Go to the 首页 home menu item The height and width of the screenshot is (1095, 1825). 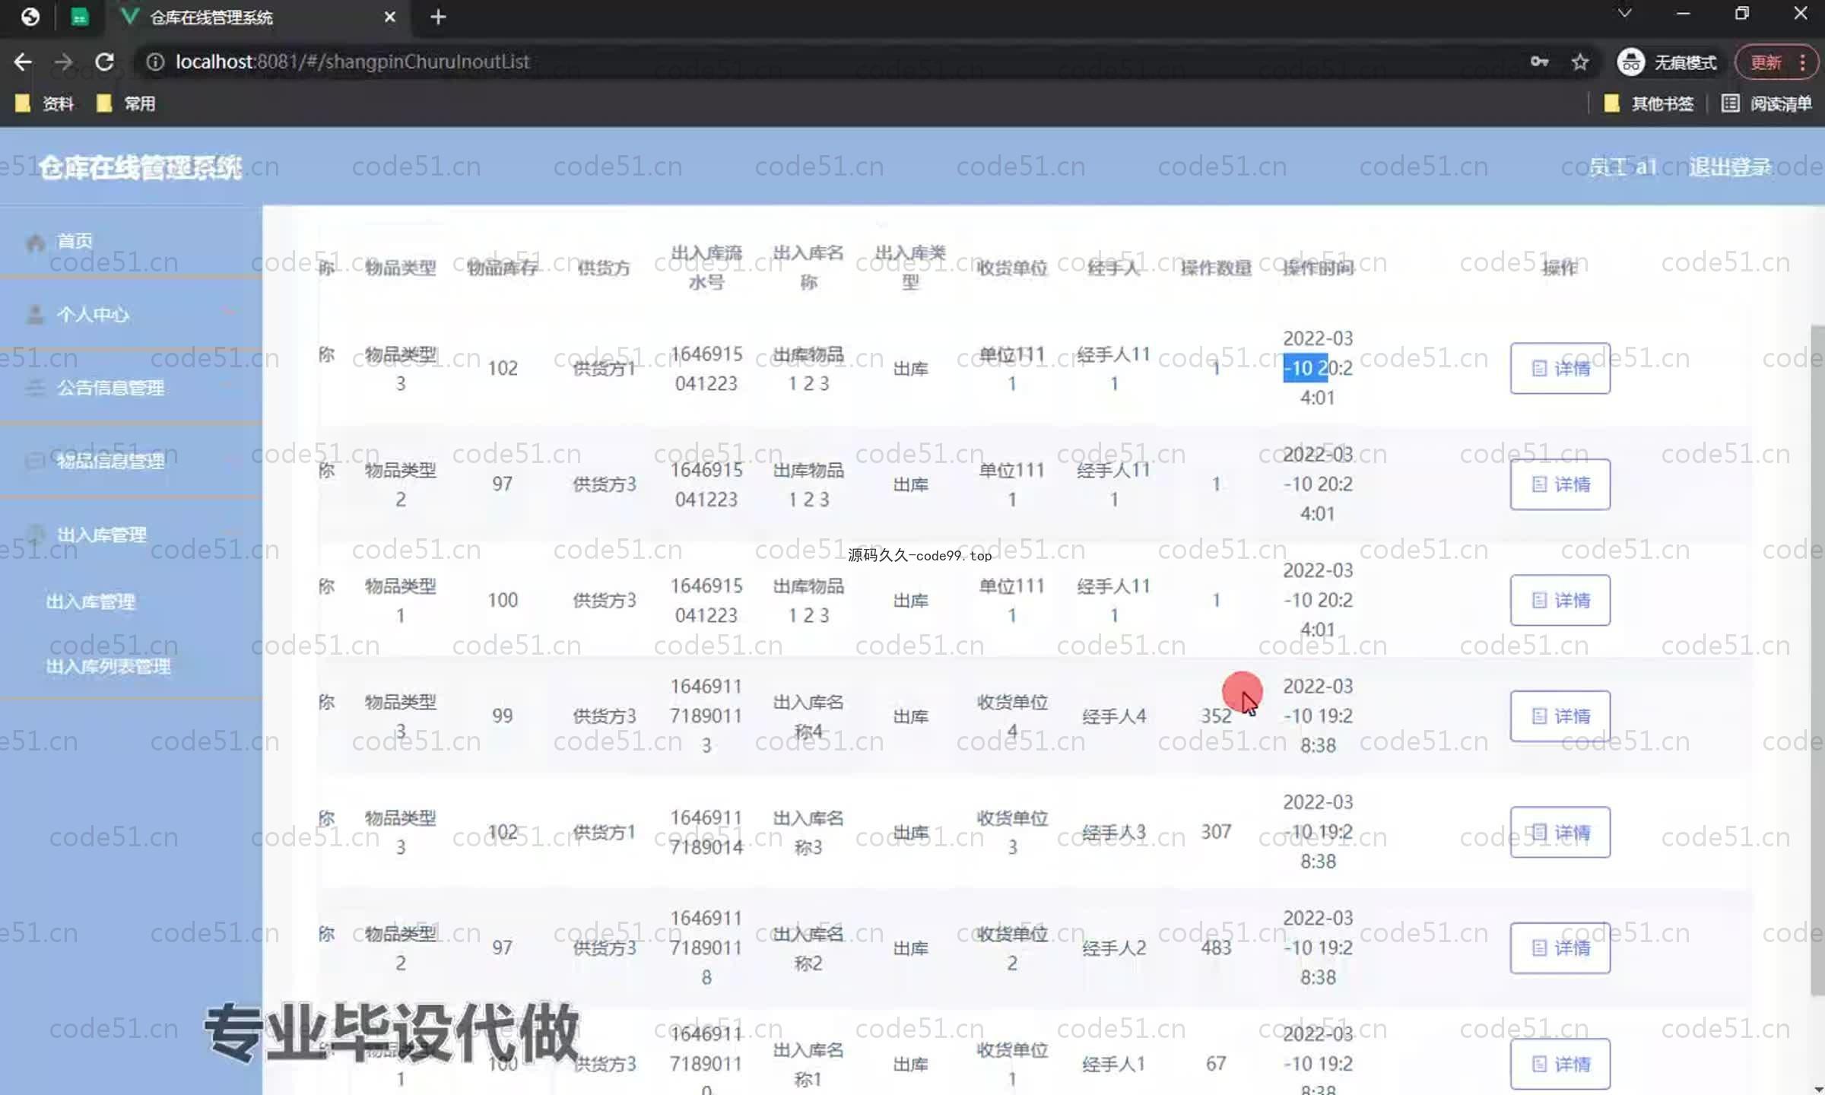[75, 241]
